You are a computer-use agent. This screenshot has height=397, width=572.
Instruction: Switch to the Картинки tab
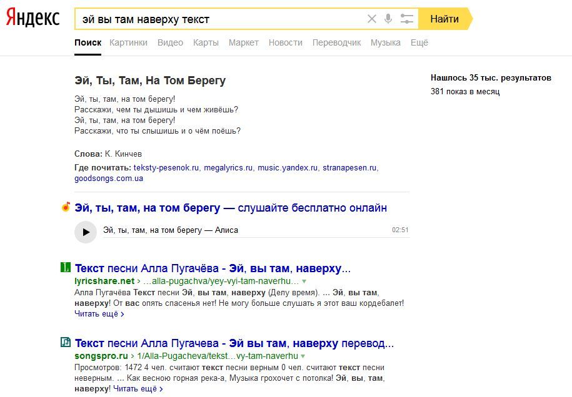click(128, 42)
